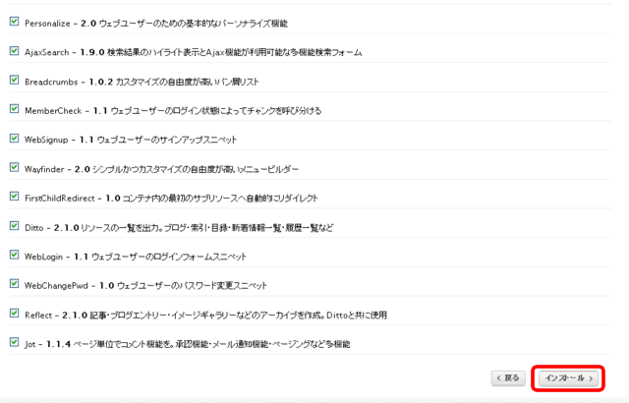This screenshot has height=403, width=629.
Task: Toggle the Wayfinder 2.0 checkbox
Action: (14, 167)
